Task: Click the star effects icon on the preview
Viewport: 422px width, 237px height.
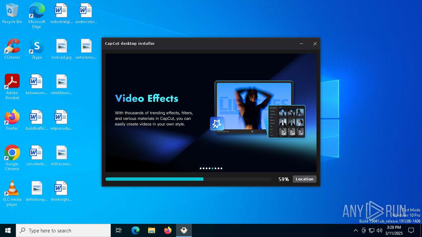Action: 217,123
